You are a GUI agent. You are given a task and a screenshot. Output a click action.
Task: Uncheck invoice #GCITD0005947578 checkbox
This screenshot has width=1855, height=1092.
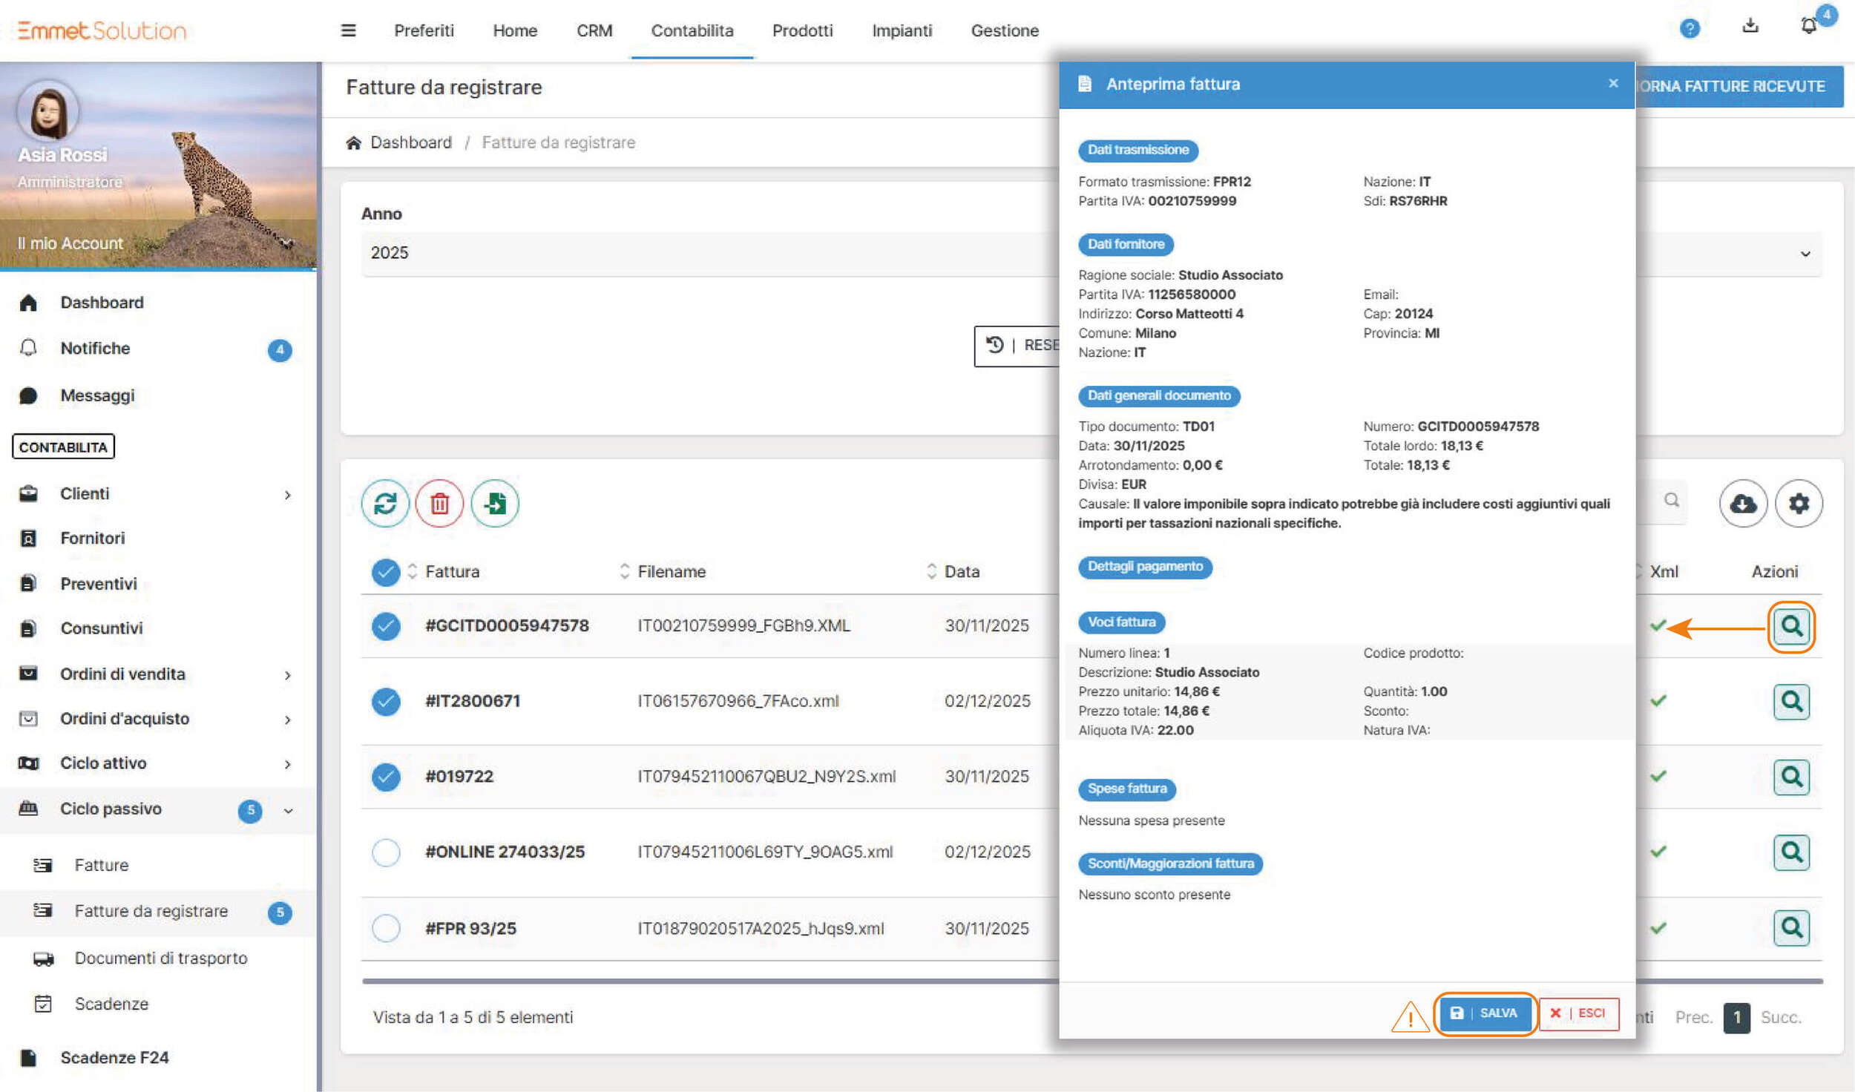tap(386, 626)
